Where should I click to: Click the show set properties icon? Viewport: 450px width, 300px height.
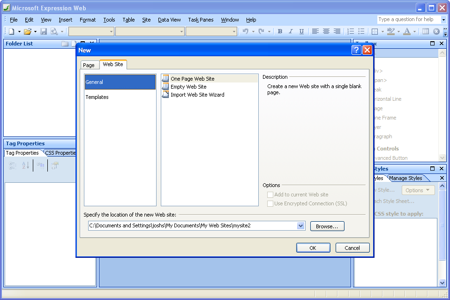tap(40, 165)
